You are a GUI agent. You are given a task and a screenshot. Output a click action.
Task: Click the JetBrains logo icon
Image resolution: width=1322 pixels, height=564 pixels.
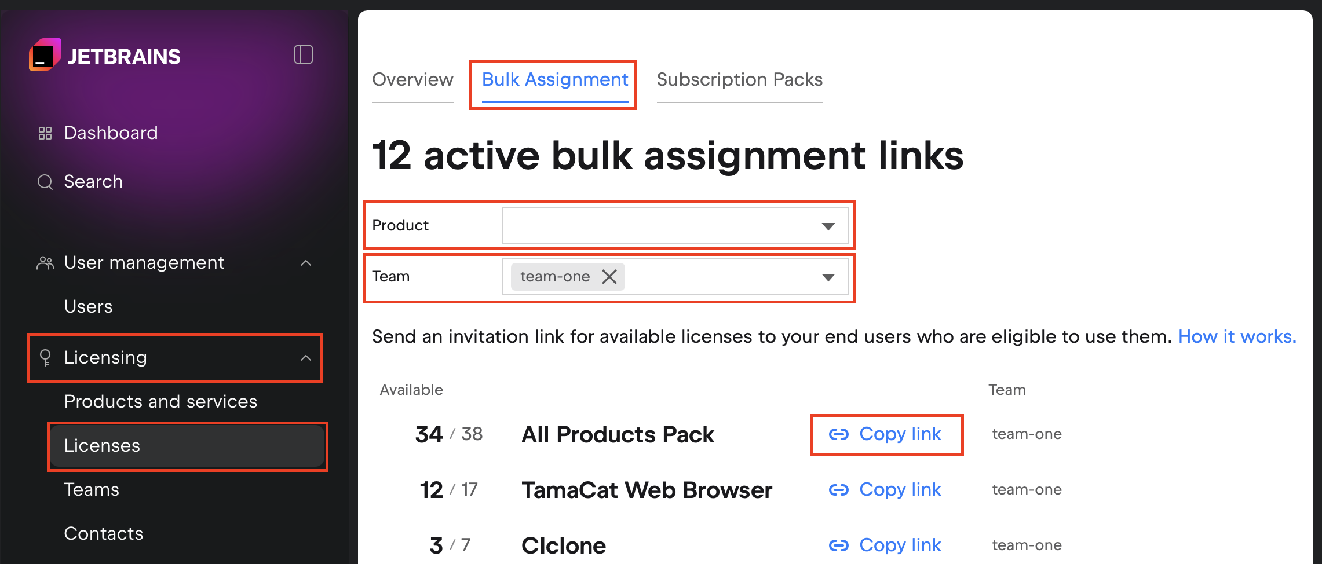click(x=45, y=55)
